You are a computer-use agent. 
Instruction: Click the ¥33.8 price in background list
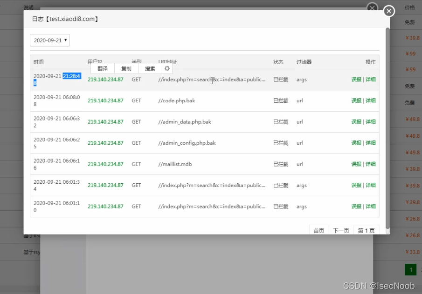(413, 252)
